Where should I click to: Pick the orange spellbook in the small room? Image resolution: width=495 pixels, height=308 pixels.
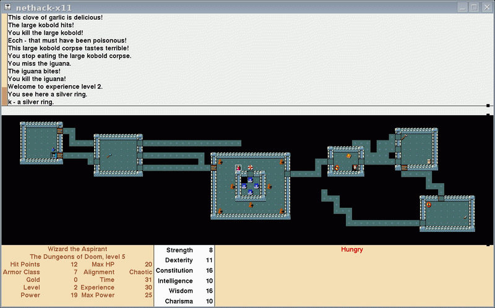[x=349, y=156]
